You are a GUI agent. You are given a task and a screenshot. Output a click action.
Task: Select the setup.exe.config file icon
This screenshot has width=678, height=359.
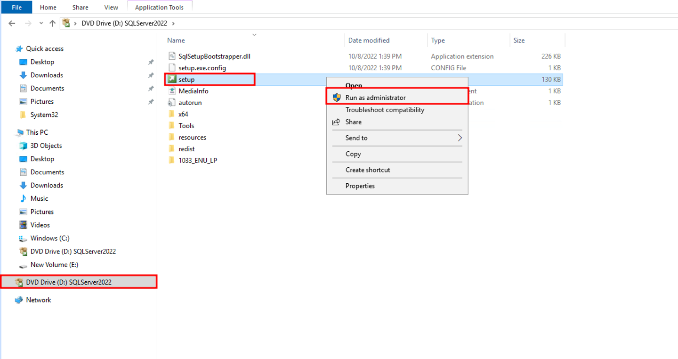(x=172, y=68)
